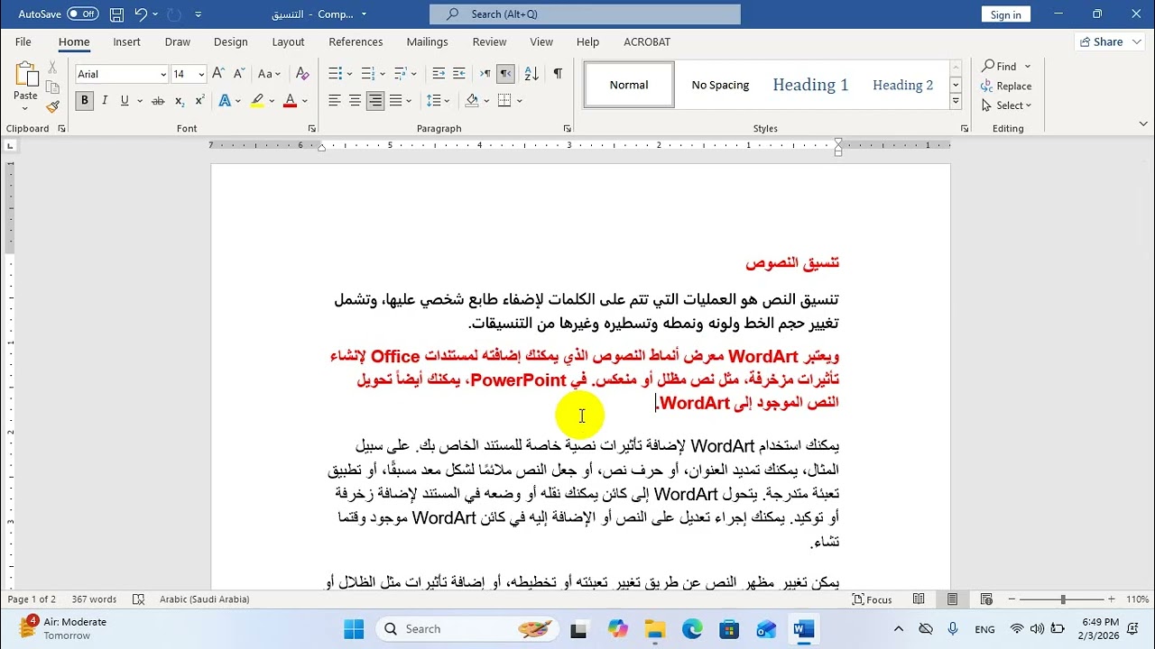Apply the Normal style
This screenshot has height=649, width=1155.
(x=629, y=85)
